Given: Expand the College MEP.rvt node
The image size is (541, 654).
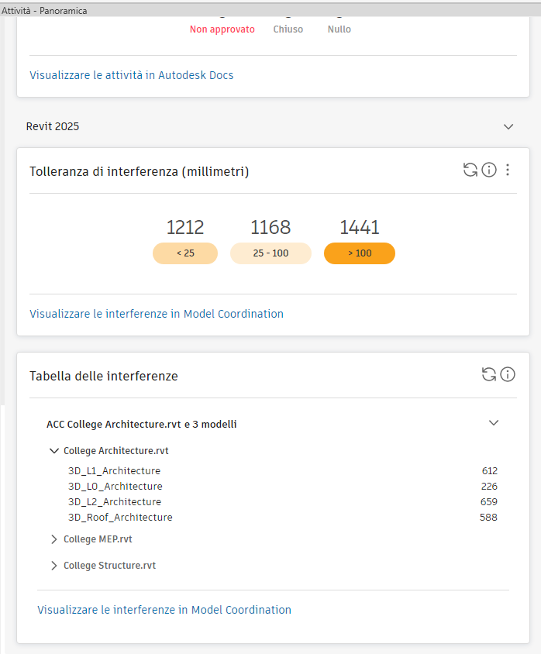Looking at the screenshot, I should [x=54, y=539].
